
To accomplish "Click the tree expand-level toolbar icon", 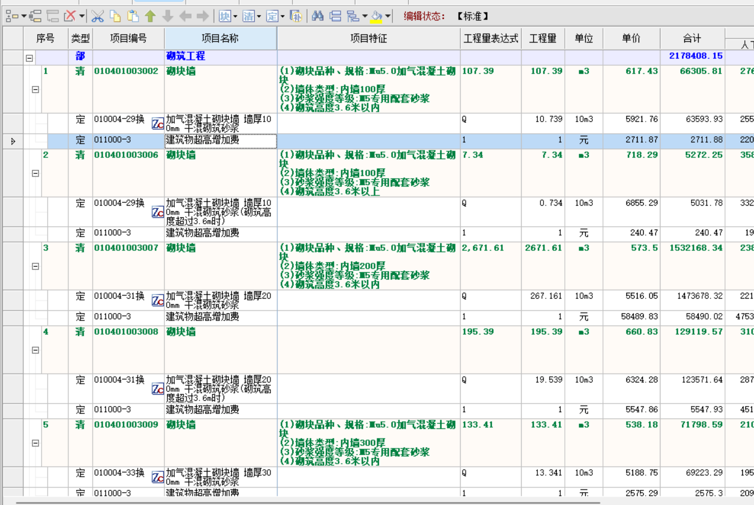I will pos(353,16).
